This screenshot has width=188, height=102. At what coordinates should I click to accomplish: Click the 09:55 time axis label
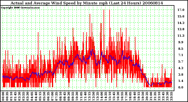coord(73,96)
